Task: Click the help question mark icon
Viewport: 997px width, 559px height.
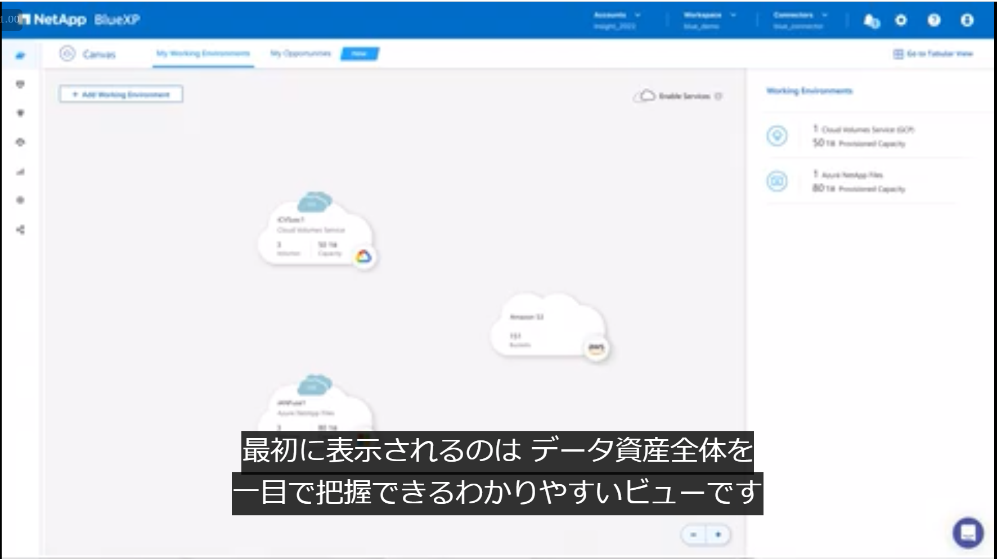Action: tap(934, 20)
